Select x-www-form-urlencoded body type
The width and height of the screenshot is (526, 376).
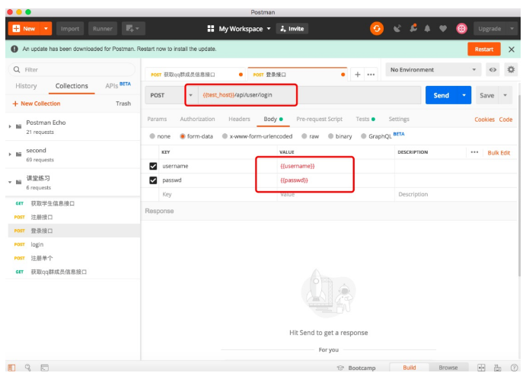(225, 136)
